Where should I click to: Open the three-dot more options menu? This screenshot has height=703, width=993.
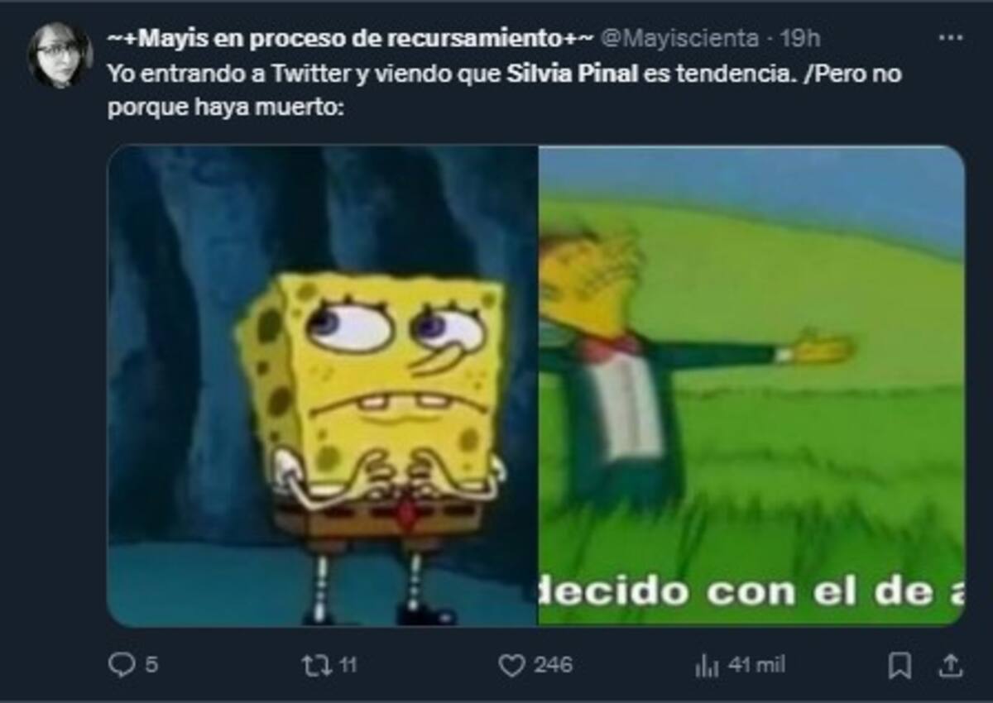[x=950, y=38]
